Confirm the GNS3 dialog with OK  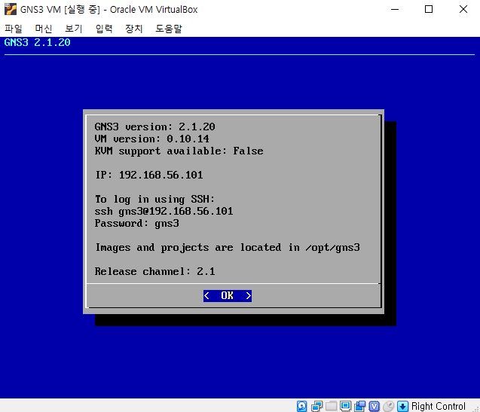pyautogui.click(x=228, y=296)
